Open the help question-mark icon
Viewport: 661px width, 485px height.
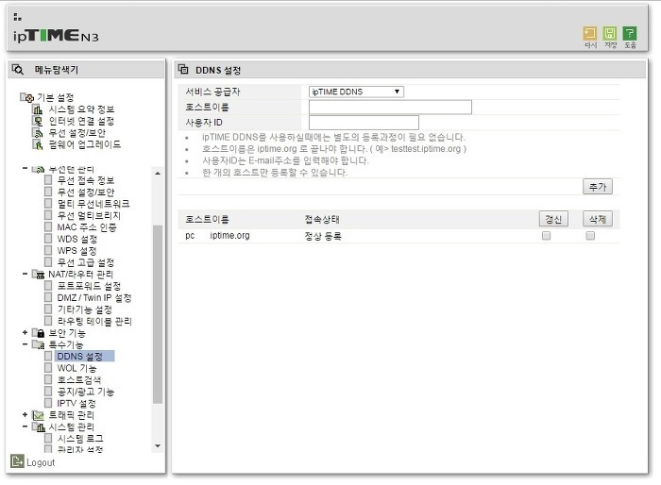pos(630,33)
